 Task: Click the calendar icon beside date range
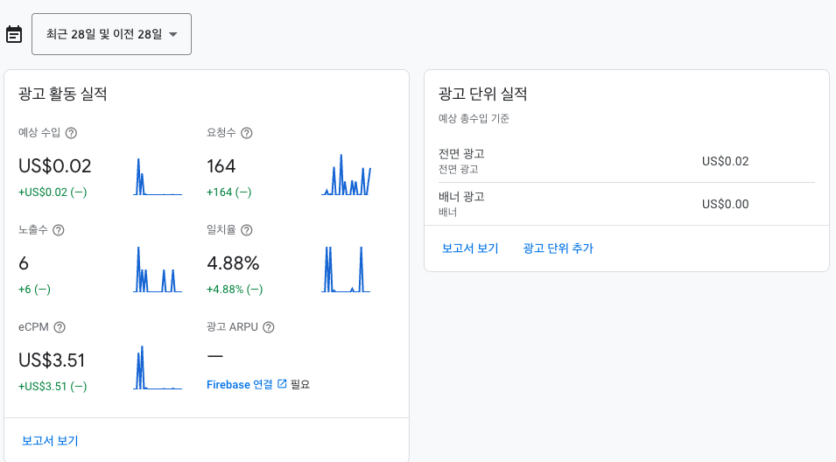tap(14, 35)
